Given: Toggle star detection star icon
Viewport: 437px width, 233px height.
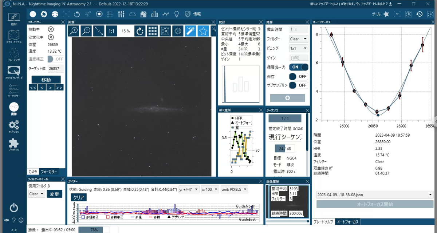Looking at the screenshot, I should click(x=203, y=31).
